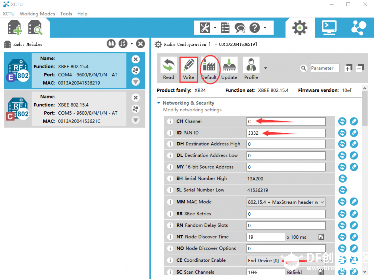Expand COM5 module details arrow
Image resolution: width=374 pixels, height=279 pixels.
tap(136, 120)
